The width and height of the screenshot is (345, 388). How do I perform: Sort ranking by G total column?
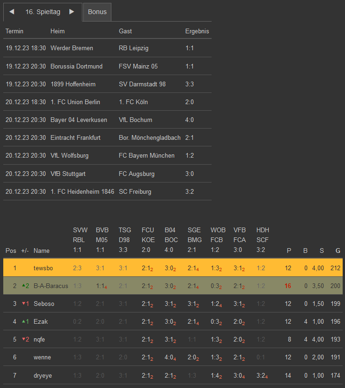pos(338,251)
